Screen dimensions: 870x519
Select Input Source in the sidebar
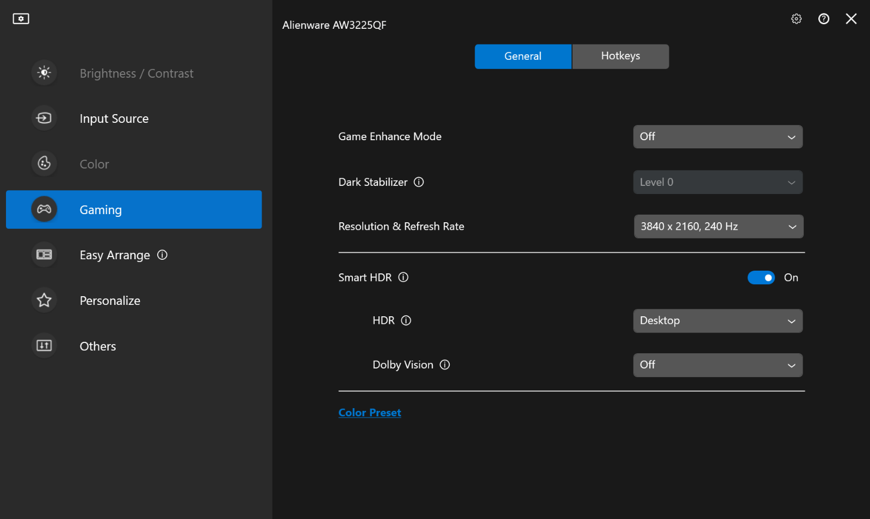click(x=134, y=118)
